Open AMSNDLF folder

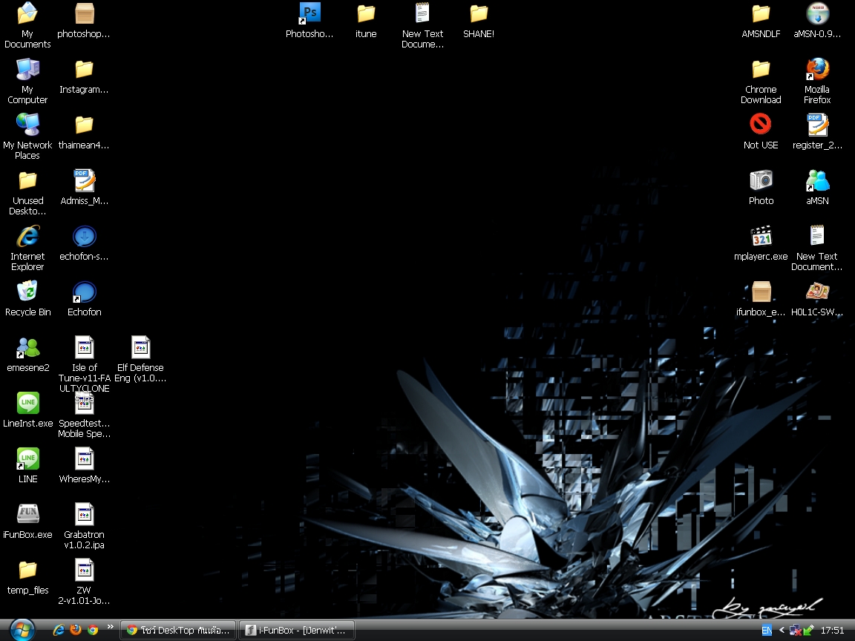[761, 13]
